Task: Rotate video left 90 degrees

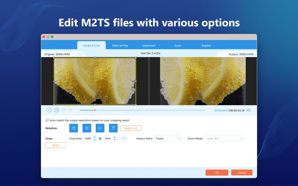Action: (73, 128)
